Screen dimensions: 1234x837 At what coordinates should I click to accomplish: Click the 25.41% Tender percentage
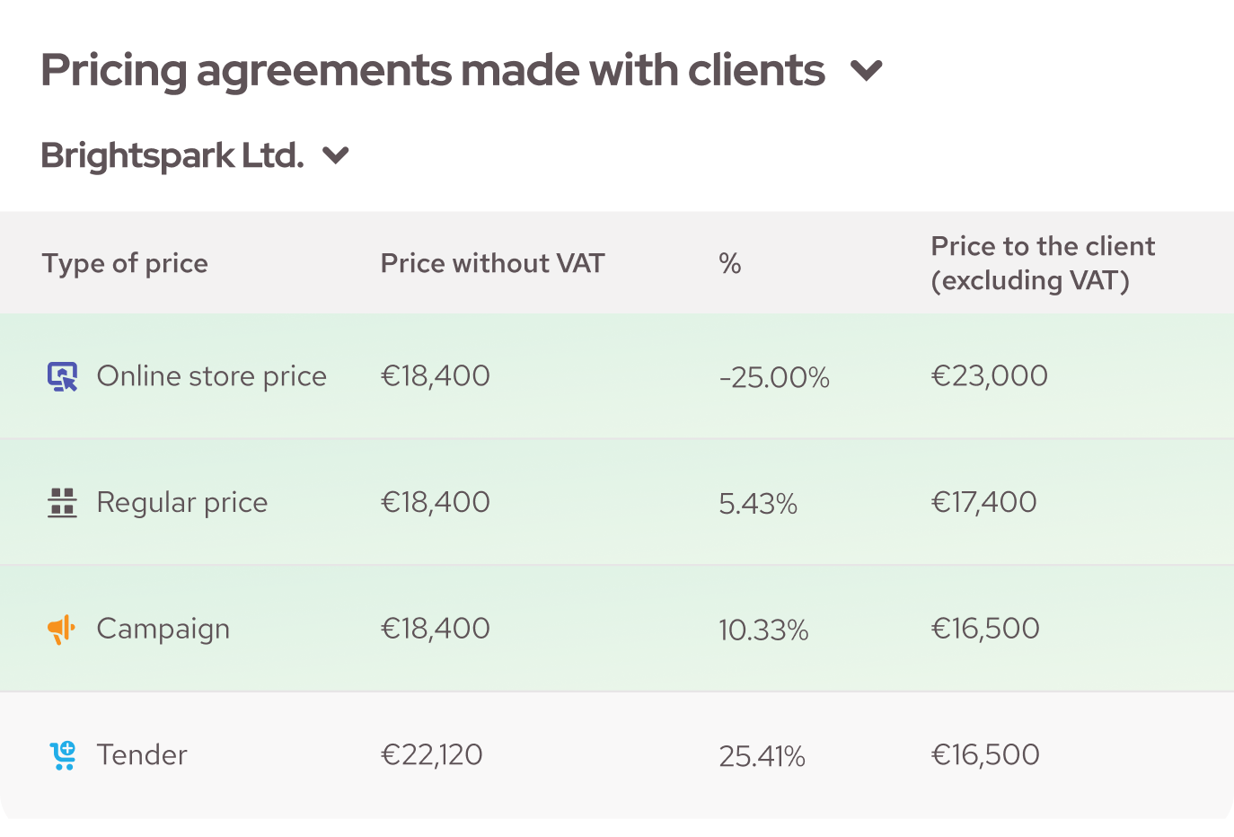tap(762, 756)
